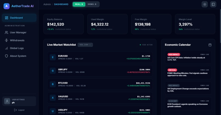The height and width of the screenshot is (115, 221).
Task: Open the Equity Balance card
Action: 64,24
